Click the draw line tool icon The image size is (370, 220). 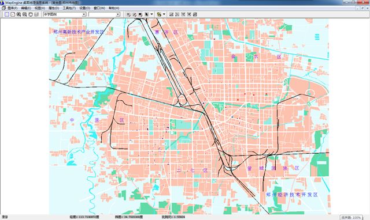[134, 14]
